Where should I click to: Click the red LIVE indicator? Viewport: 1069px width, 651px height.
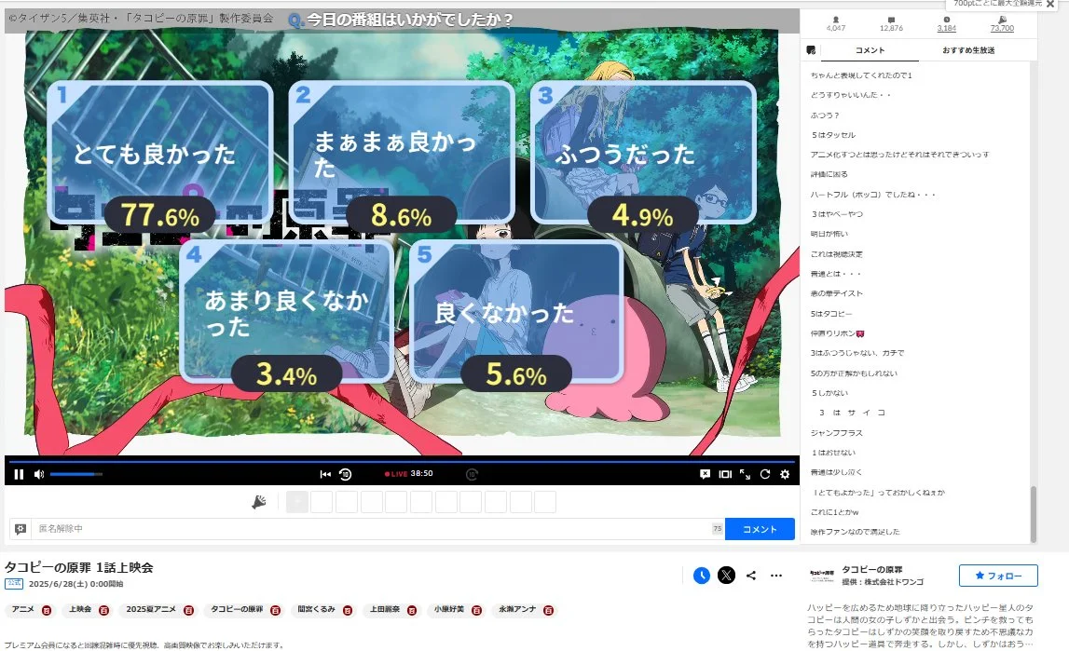396,474
